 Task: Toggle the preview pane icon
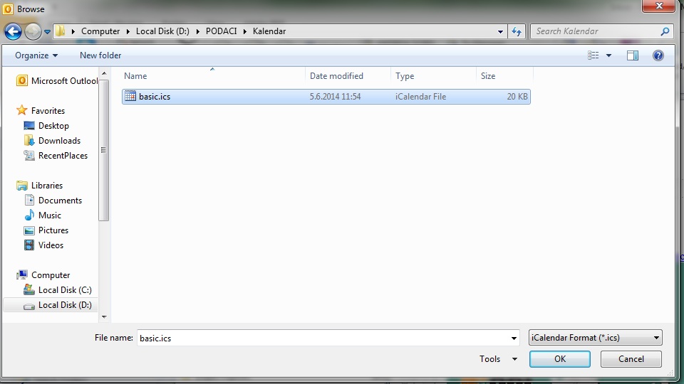(633, 55)
